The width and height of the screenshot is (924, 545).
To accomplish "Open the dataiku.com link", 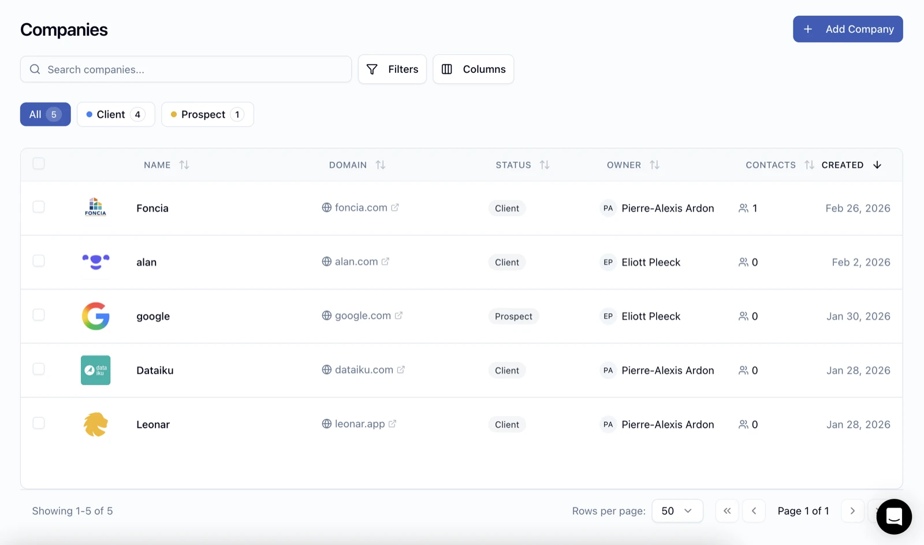I will point(363,369).
